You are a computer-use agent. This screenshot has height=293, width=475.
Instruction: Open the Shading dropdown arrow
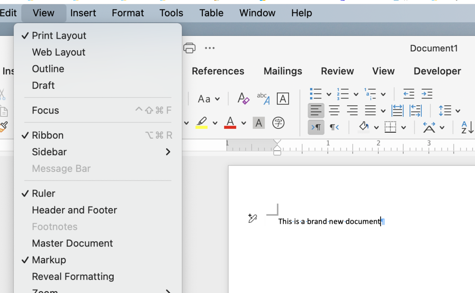coord(376,127)
